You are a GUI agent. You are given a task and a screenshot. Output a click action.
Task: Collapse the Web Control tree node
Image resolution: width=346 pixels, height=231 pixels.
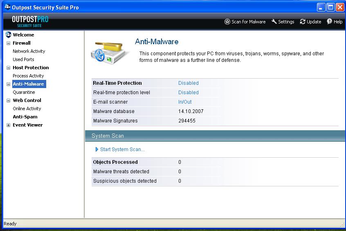tap(8, 100)
